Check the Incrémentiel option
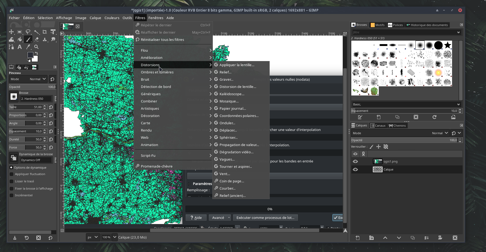Image resolution: width=486 pixels, height=252 pixels. 12,195
